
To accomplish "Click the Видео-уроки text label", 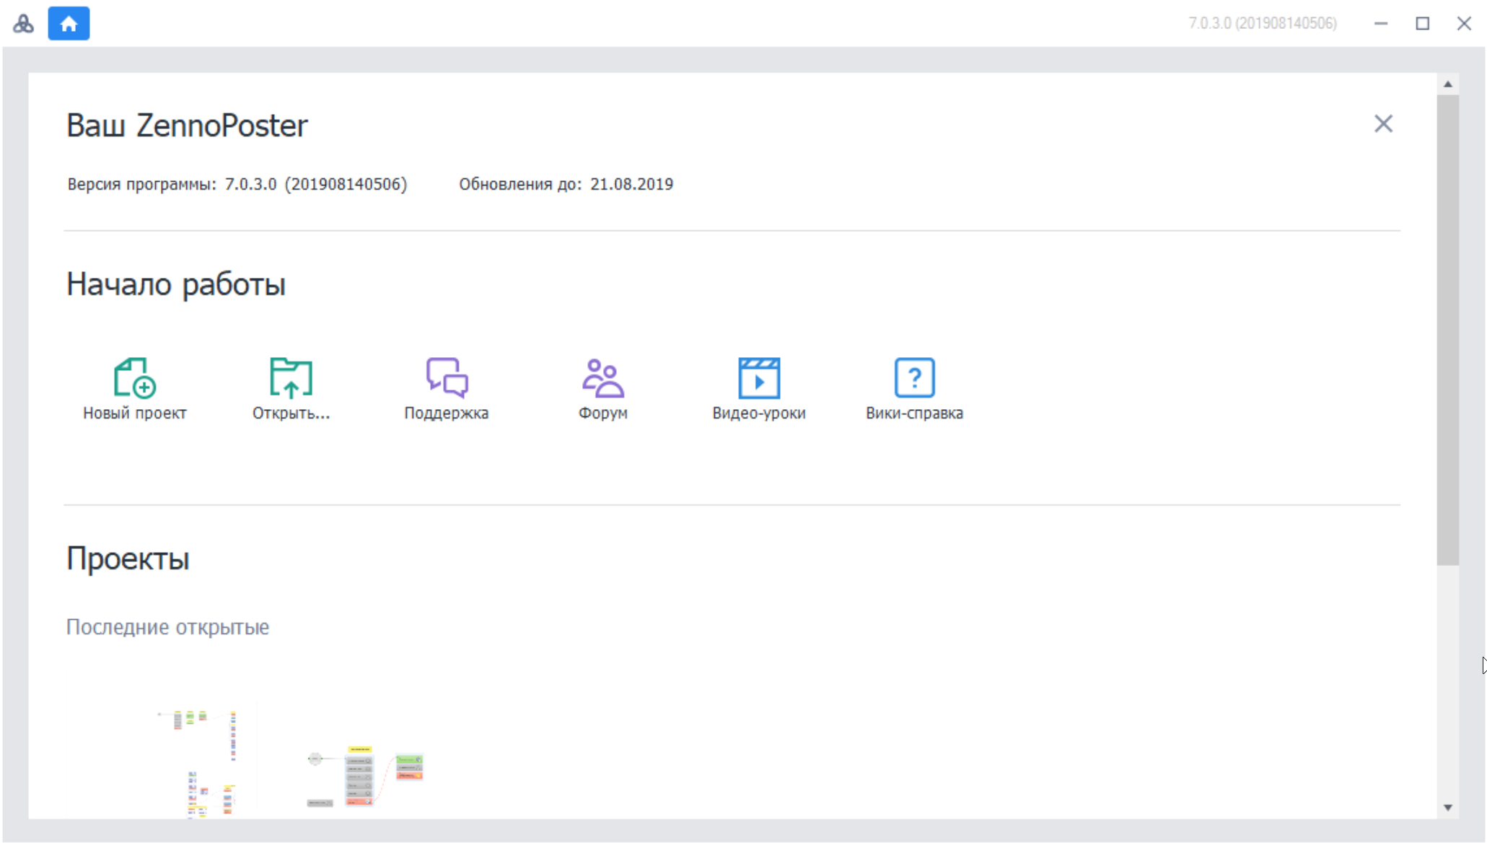I will click(x=758, y=413).
